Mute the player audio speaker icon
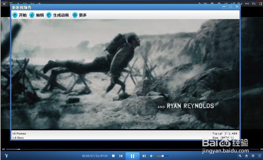 (x=151, y=156)
